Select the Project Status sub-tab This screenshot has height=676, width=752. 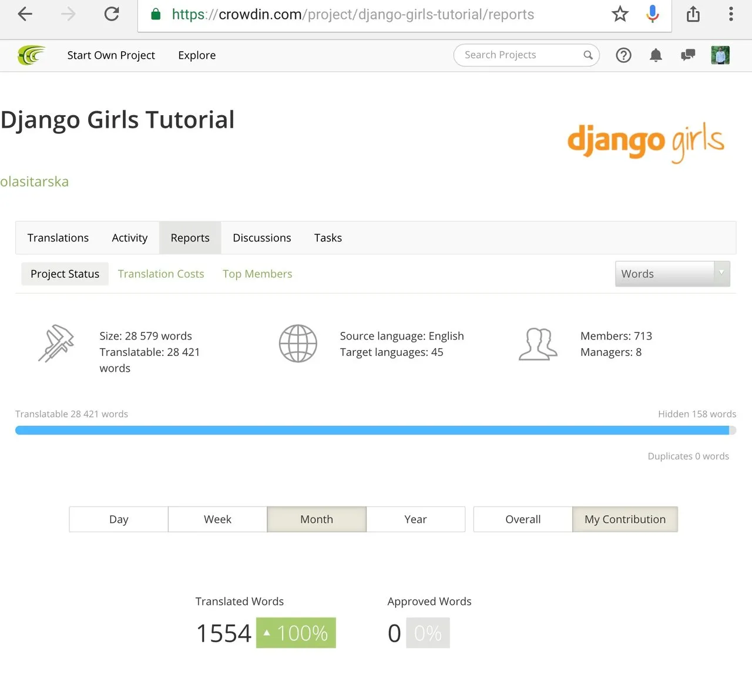point(65,274)
